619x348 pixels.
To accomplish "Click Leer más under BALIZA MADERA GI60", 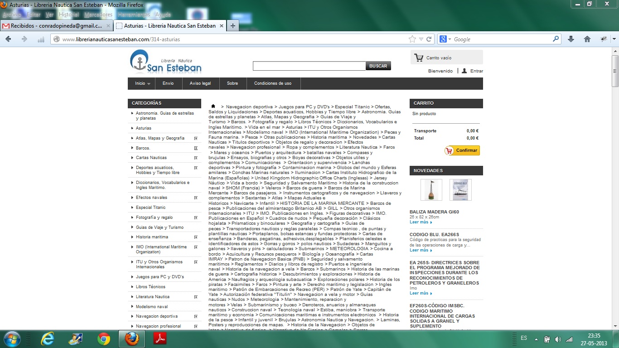I will pyautogui.click(x=421, y=222).
